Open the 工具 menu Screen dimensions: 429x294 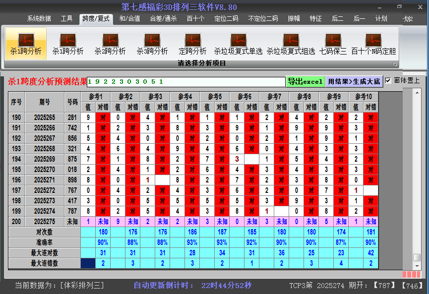(x=66, y=18)
